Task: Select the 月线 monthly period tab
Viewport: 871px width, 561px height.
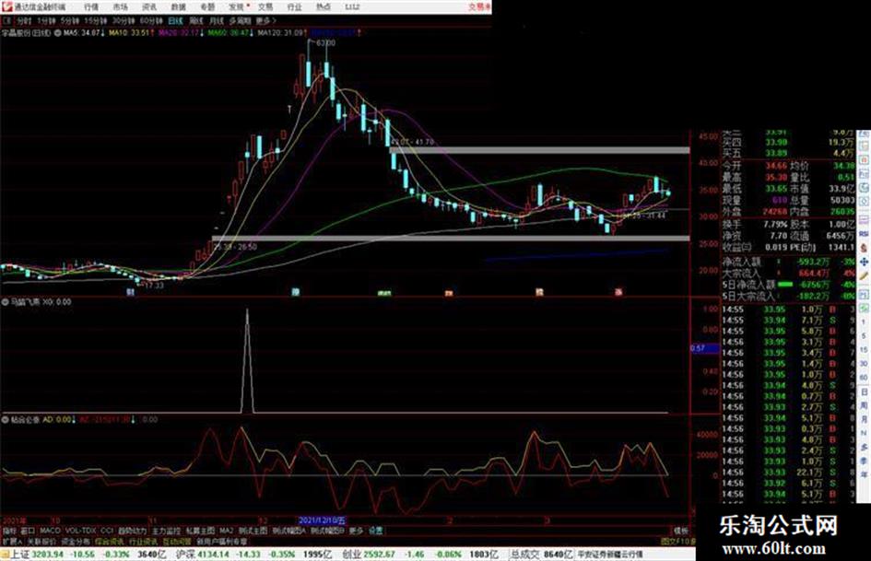Action: coord(217,20)
